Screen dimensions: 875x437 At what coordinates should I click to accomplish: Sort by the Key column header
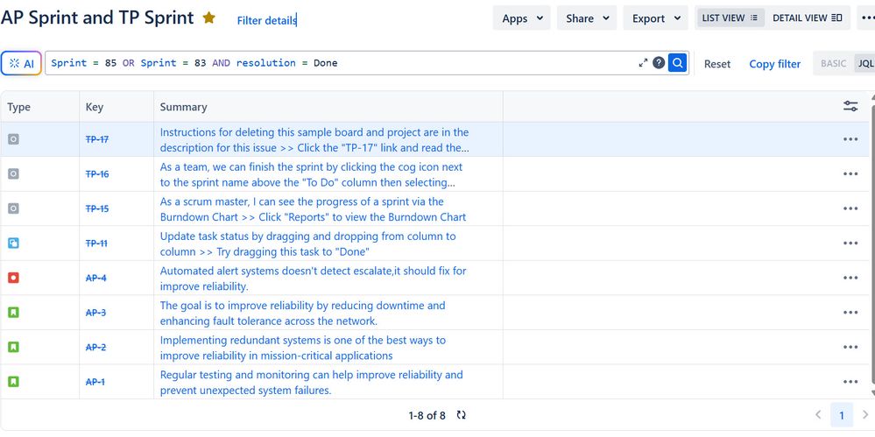point(95,107)
